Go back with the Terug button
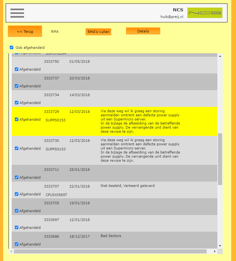The image size is (236, 261). 25,31
